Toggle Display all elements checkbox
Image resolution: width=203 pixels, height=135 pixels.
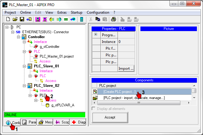[93, 109]
